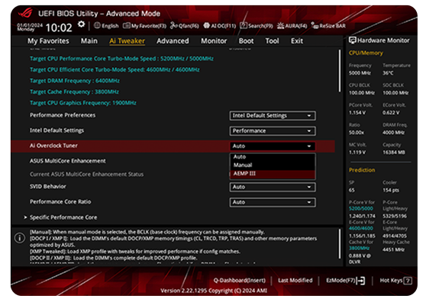Image resolution: width=426 pixels, height=305 pixels.
Task: Open AURA(F4) lighting control
Action: 292,26
